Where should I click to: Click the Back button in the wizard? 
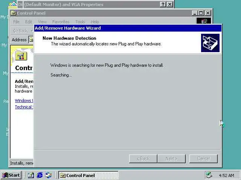point(143,159)
